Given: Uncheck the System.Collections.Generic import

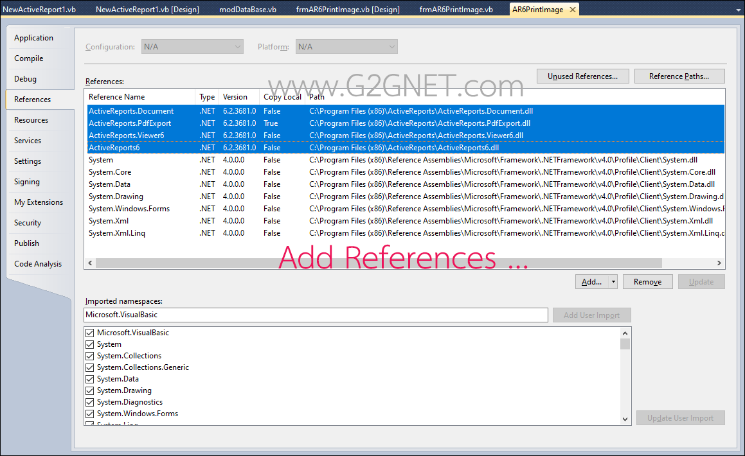Looking at the screenshot, I should [x=90, y=367].
